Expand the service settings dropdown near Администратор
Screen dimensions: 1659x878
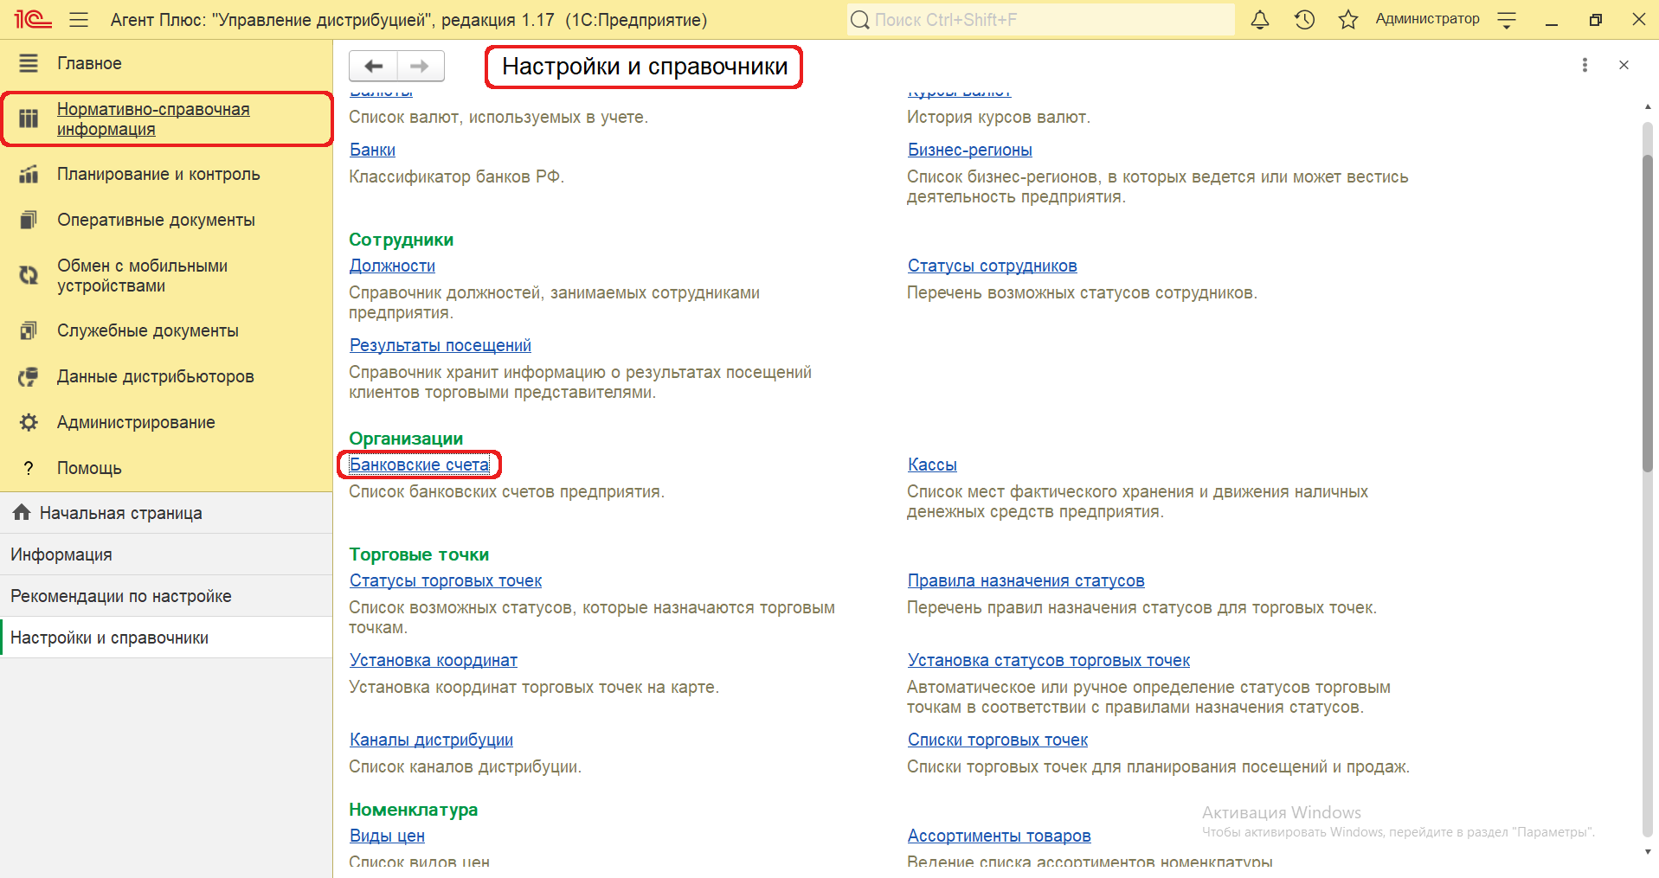click(1507, 20)
